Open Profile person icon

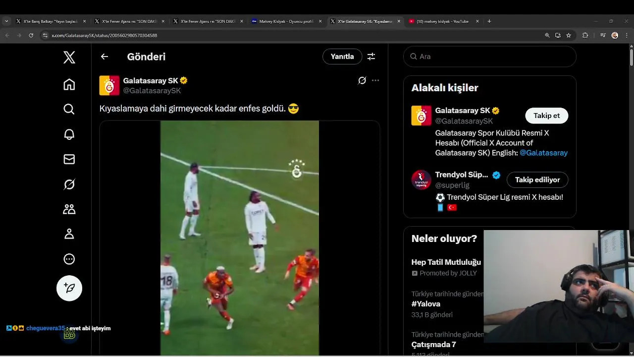tap(69, 234)
